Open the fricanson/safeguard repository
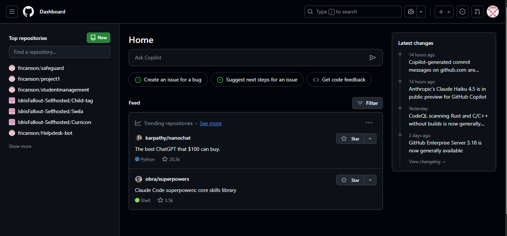Viewport: 507px width, 236px height. coord(41,68)
